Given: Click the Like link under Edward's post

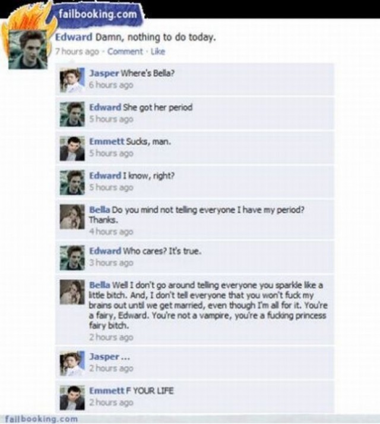Looking at the screenshot, I should pyautogui.click(x=158, y=51).
